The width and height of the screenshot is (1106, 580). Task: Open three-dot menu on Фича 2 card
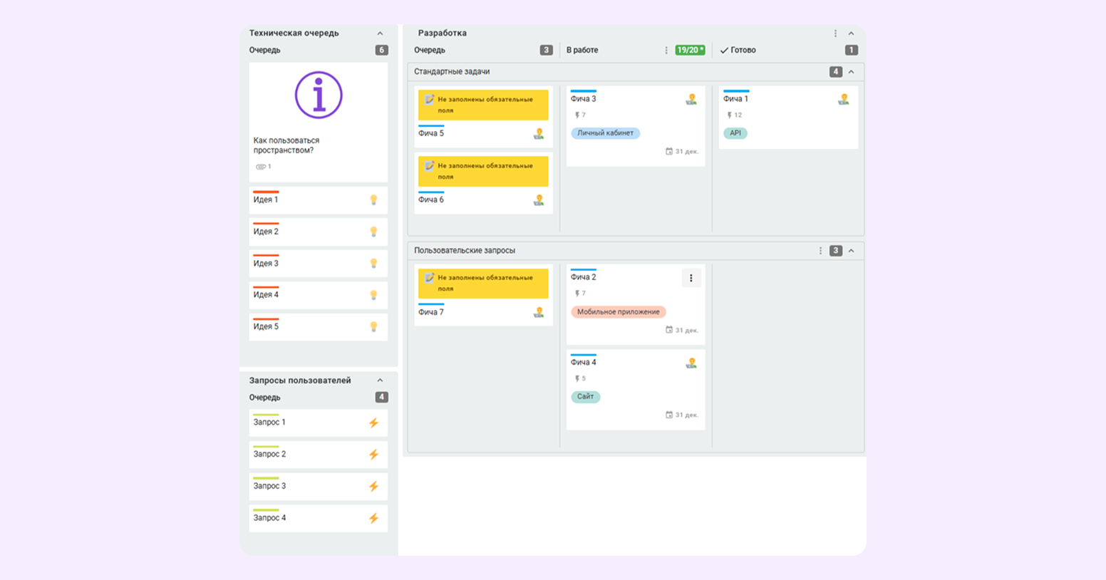pos(691,278)
